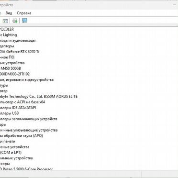Open the Вид menu
The width and height of the screenshot is (178, 178).
click(x=9, y=13)
